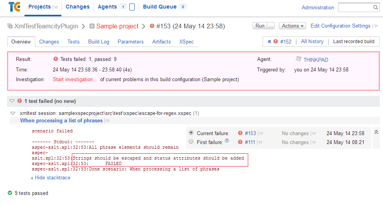Collapse the 1 test failed section
The width and height of the screenshot is (383, 205).
point(12,101)
